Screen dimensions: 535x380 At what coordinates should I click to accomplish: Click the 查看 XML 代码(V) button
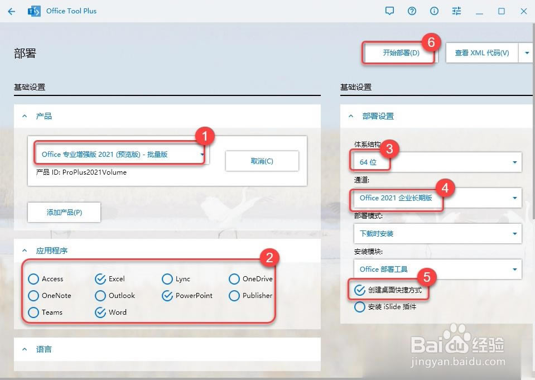point(482,53)
